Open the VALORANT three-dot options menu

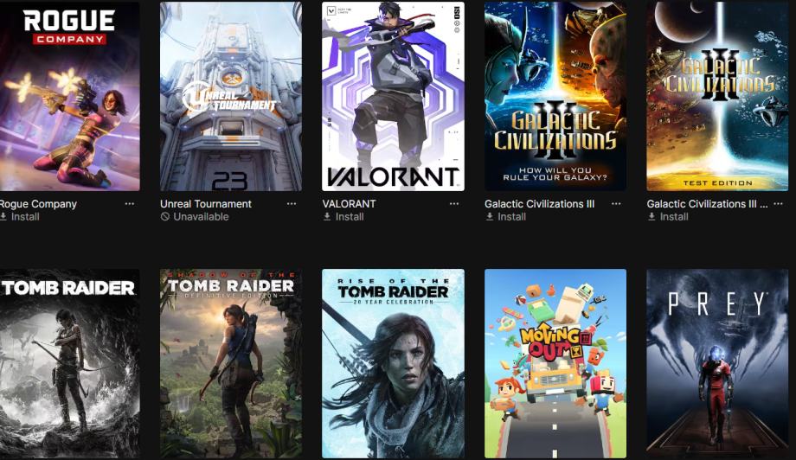454,204
